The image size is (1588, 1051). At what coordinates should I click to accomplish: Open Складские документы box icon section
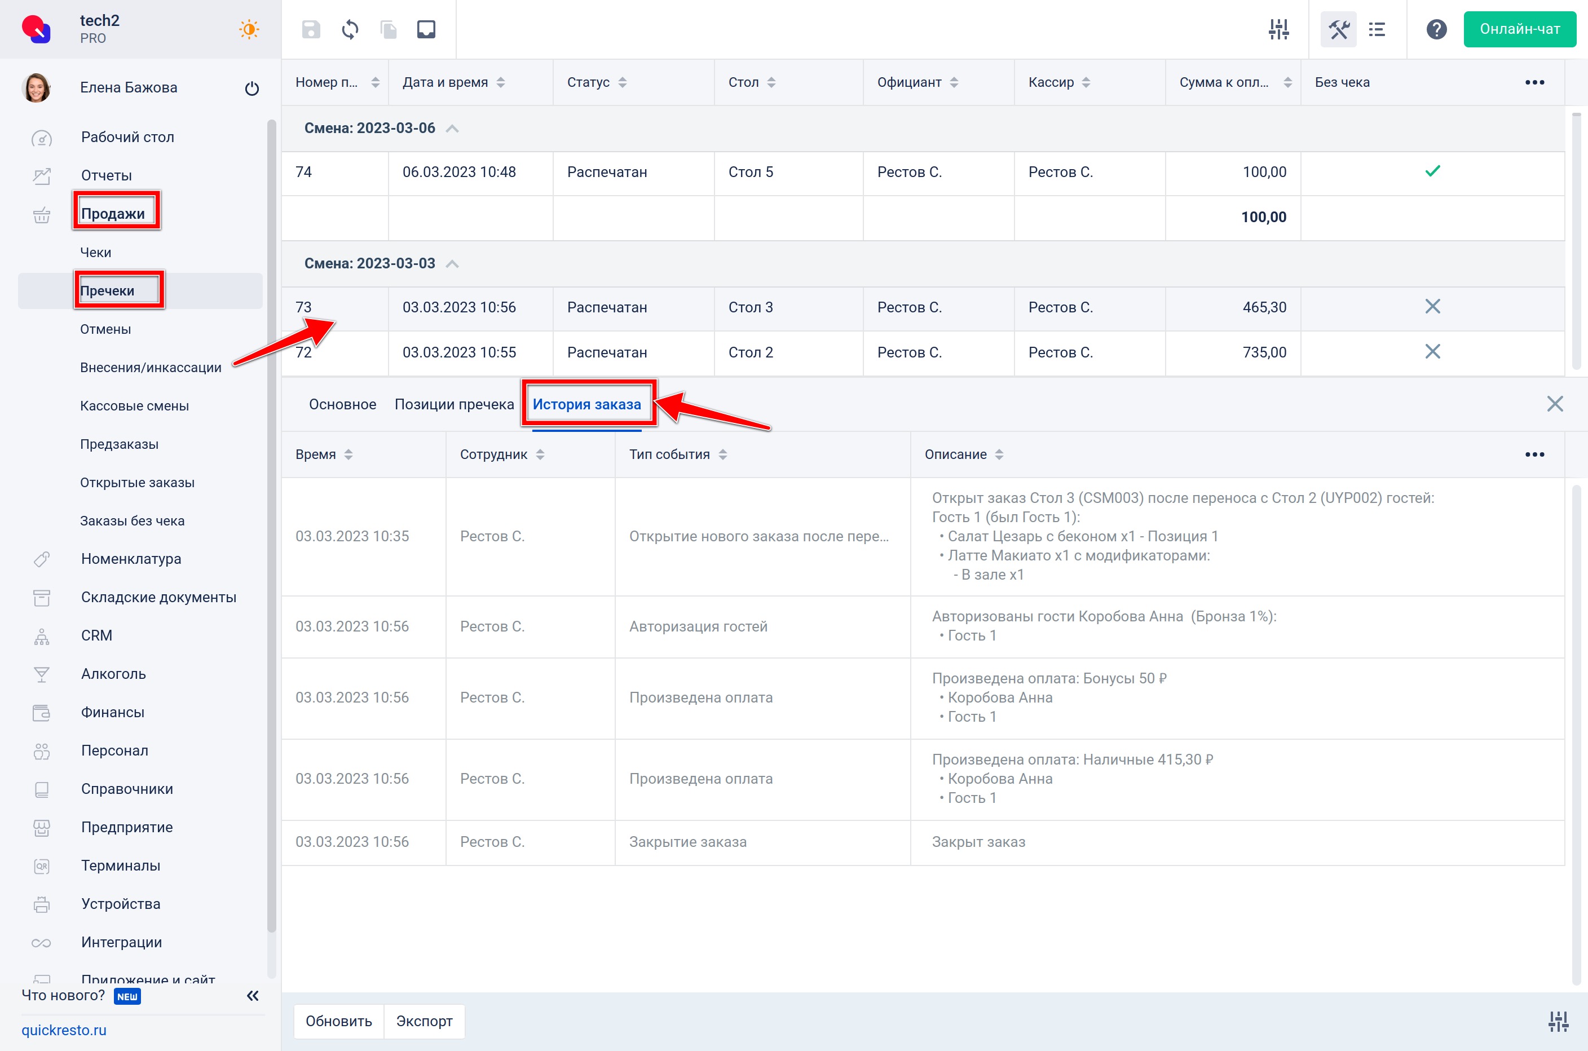[x=42, y=597]
